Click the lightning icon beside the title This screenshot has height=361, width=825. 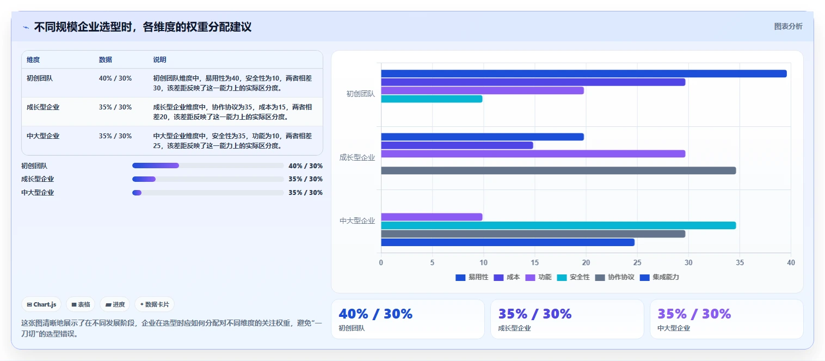26,27
